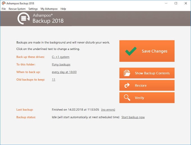
Task: Click the 'Idle (will start automatically...' status text
Action: (x=86, y=117)
